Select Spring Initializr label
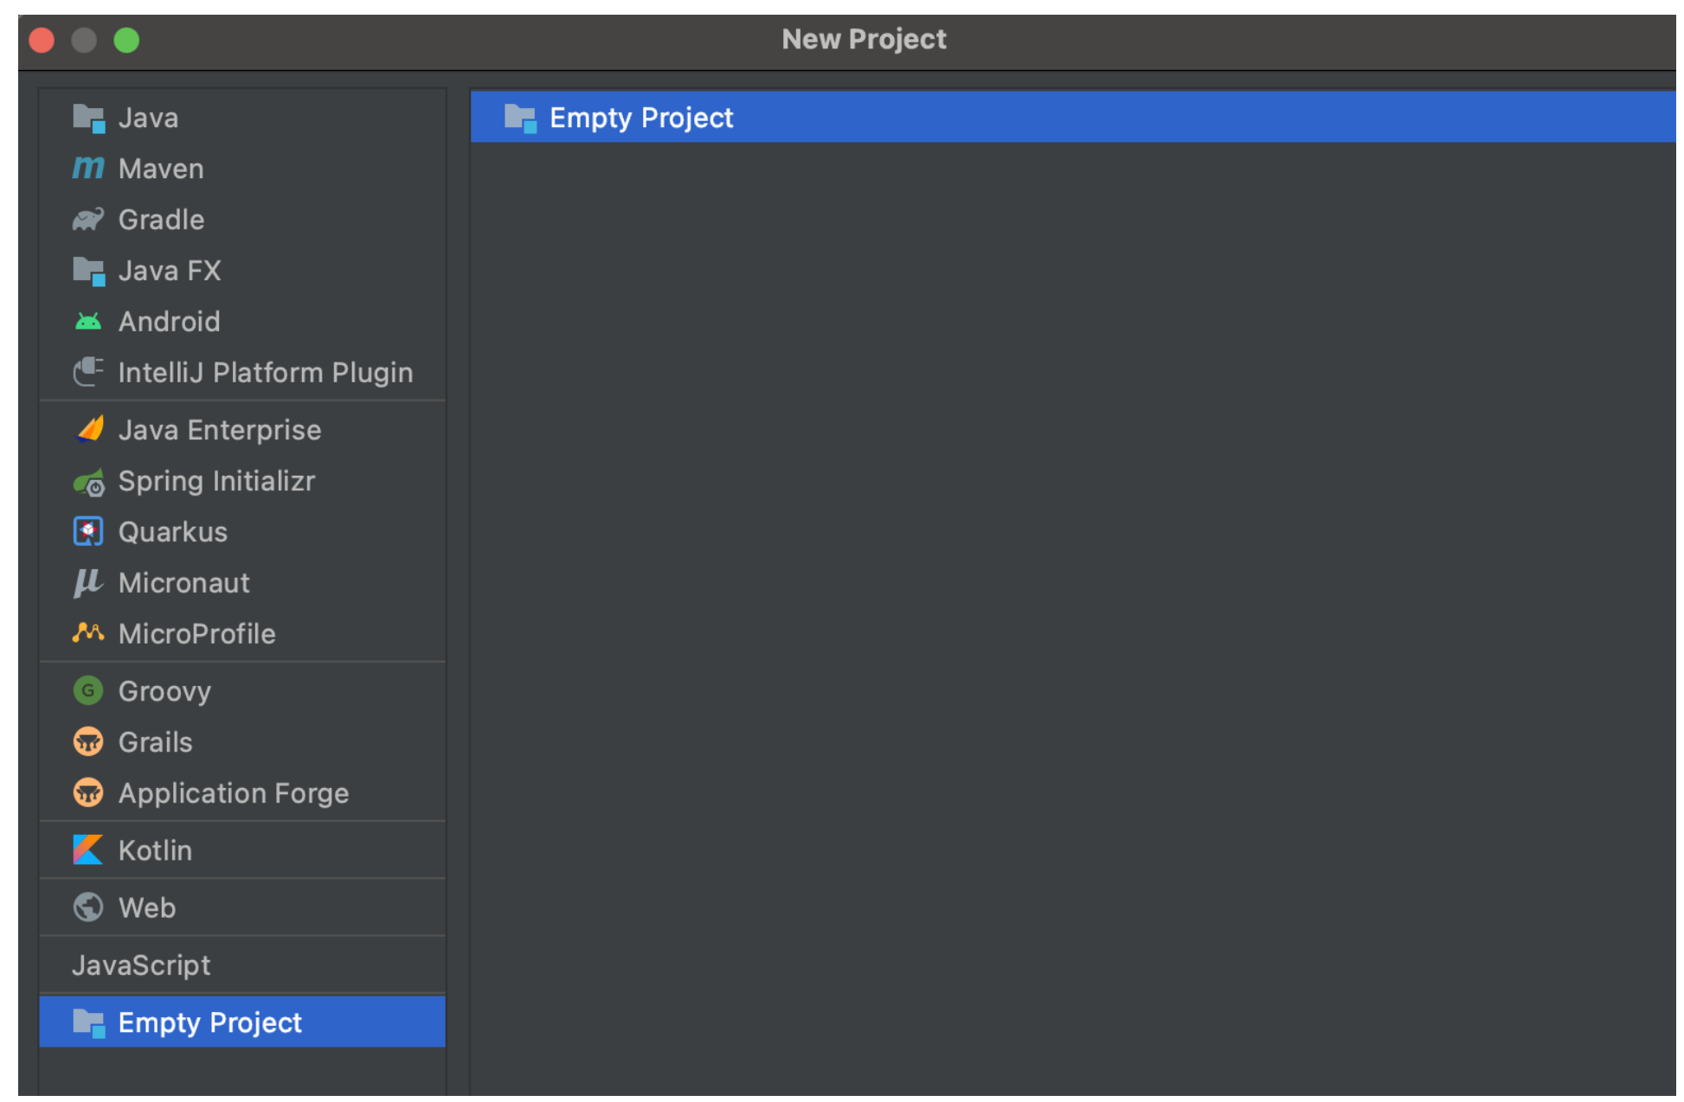The width and height of the screenshot is (1684, 1102). pyautogui.click(x=216, y=481)
